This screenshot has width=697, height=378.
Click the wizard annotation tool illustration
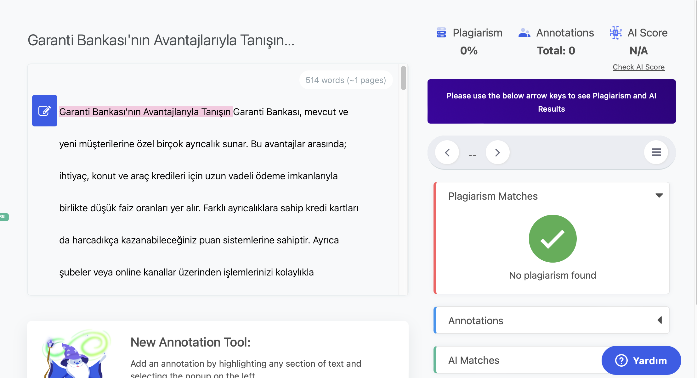[76, 354]
